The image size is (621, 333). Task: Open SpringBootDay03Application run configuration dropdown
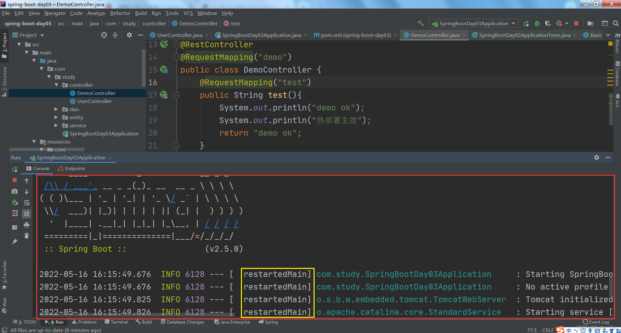click(473, 23)
